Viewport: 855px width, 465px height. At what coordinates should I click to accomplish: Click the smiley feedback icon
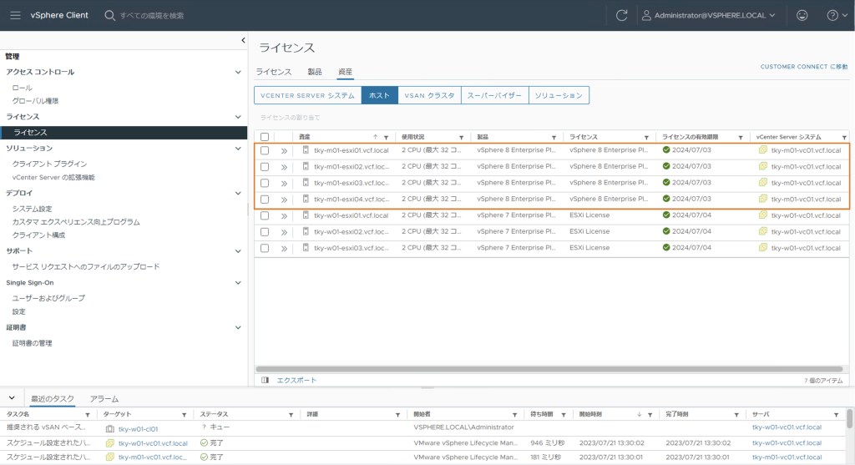click(x=802, y=15)
